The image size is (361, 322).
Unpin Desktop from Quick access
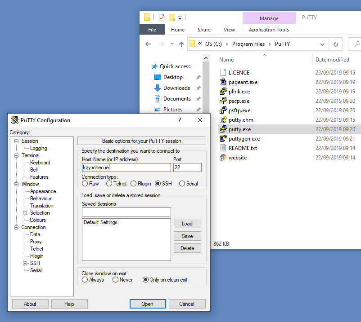point(198,77)
